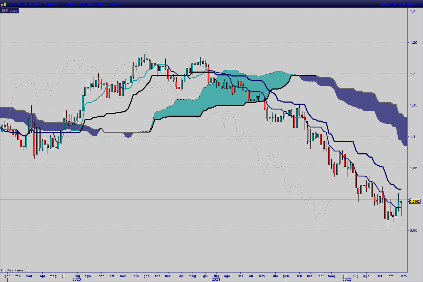Open the Prezzo panel label

click(x=11, y=11)
